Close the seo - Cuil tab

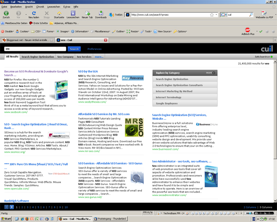[106, 40]
